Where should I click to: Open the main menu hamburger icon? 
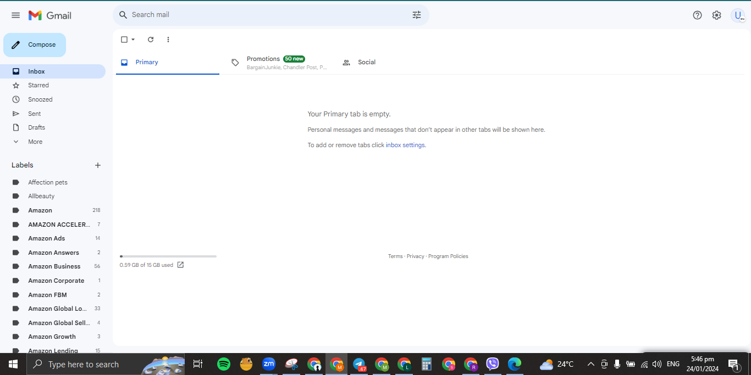coord(15,15)
